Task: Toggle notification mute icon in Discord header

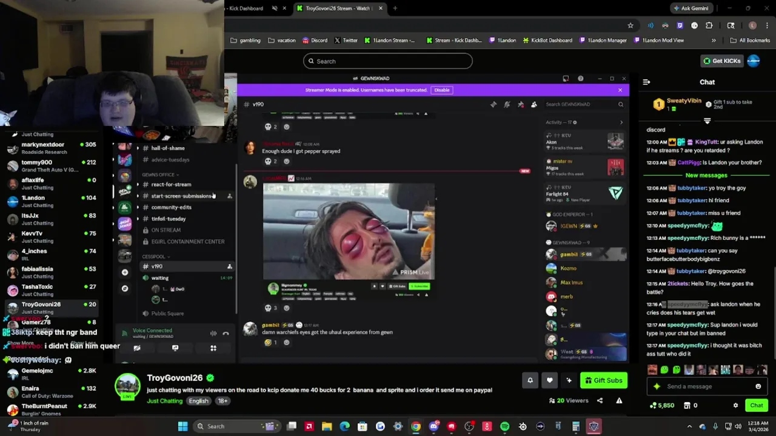Action: [x=507, y=104]
